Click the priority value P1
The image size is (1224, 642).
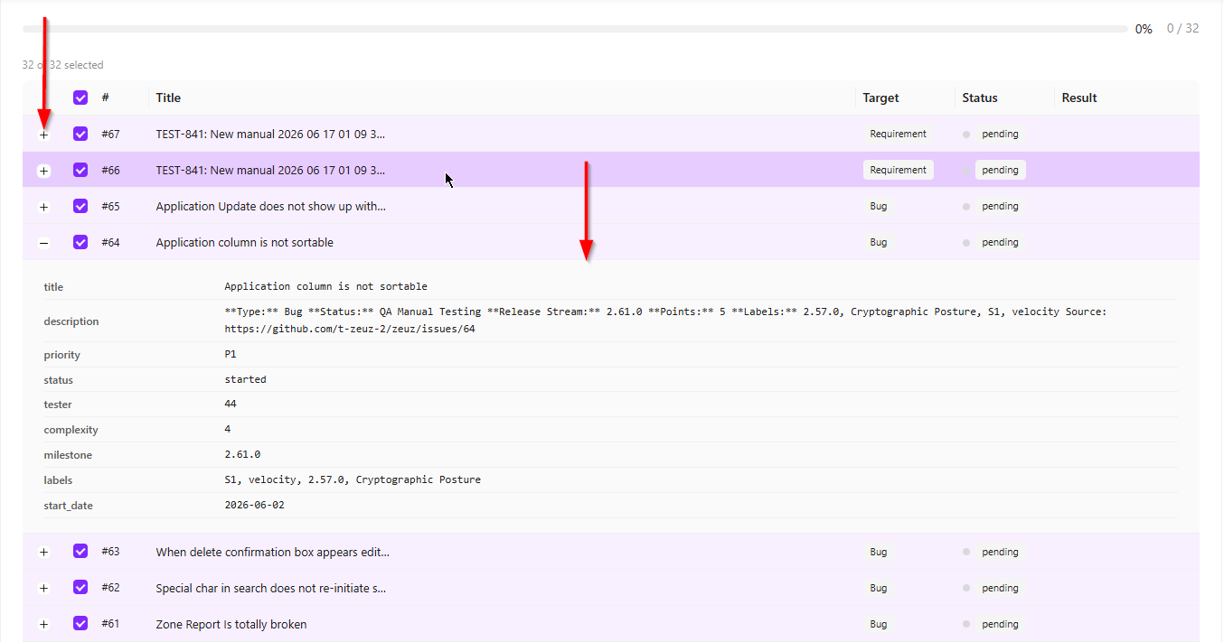coord(231,354)
